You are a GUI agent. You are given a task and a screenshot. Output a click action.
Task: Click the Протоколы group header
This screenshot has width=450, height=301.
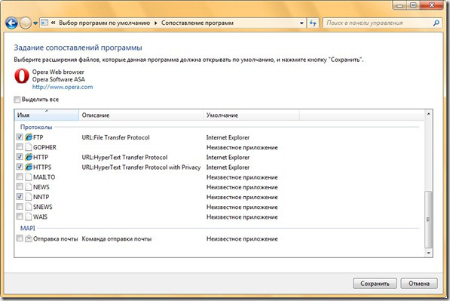[36, 127]
